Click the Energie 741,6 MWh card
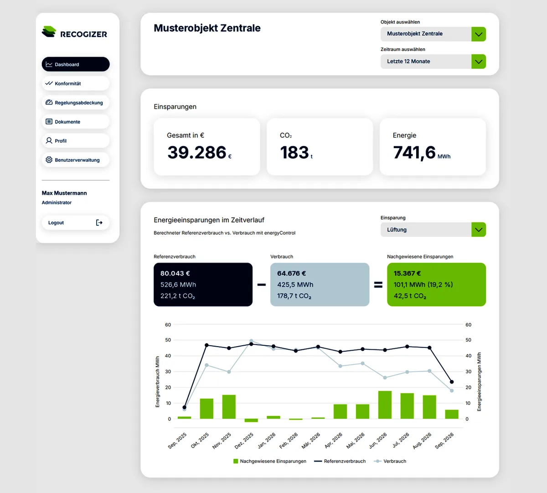 pos(433,147)
